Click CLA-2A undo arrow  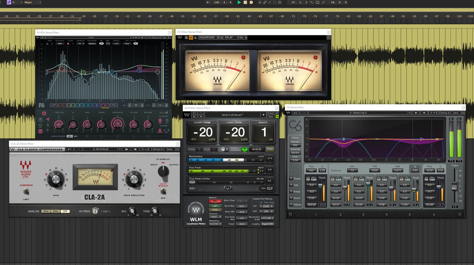coord(70,149)
